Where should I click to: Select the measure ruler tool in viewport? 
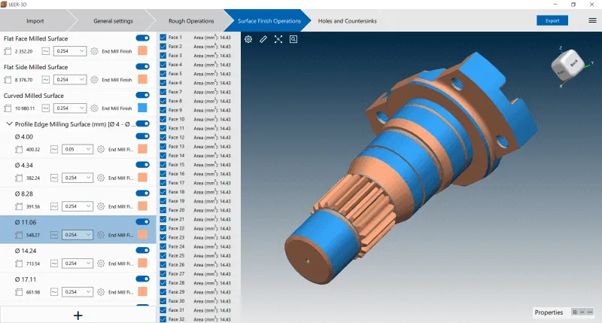point(263,39)
